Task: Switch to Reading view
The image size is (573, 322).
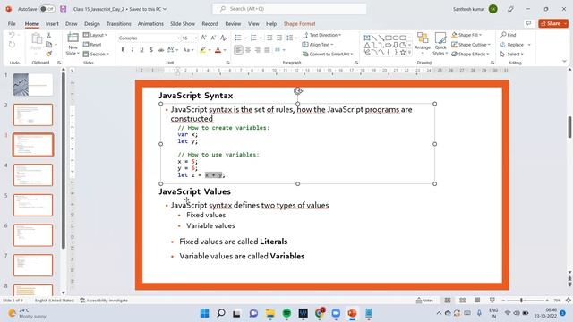Action: point(477,301)
